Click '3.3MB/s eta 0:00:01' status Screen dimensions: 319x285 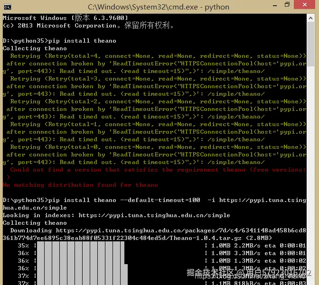[270, 253]
